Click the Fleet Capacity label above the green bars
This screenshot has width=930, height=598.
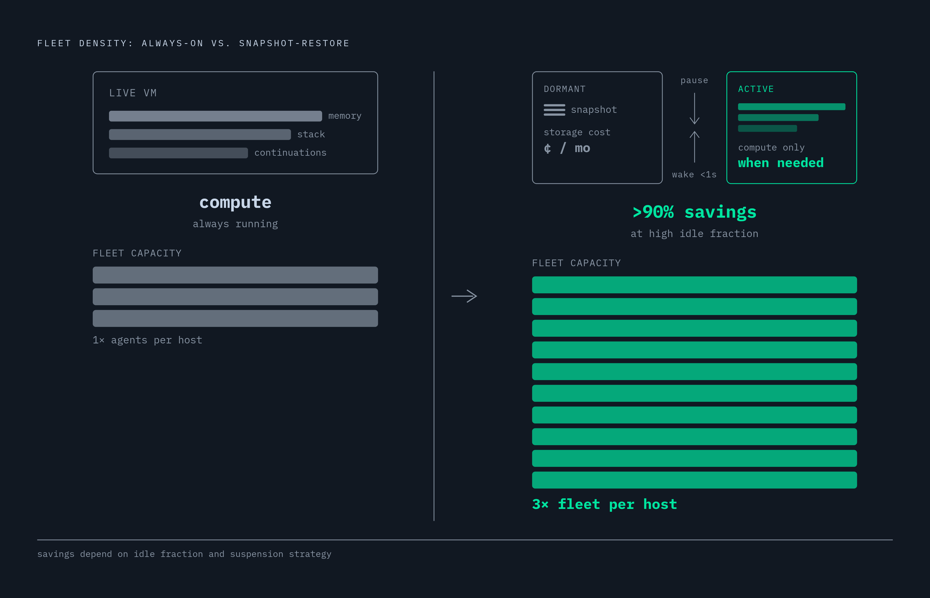(576, 263)
